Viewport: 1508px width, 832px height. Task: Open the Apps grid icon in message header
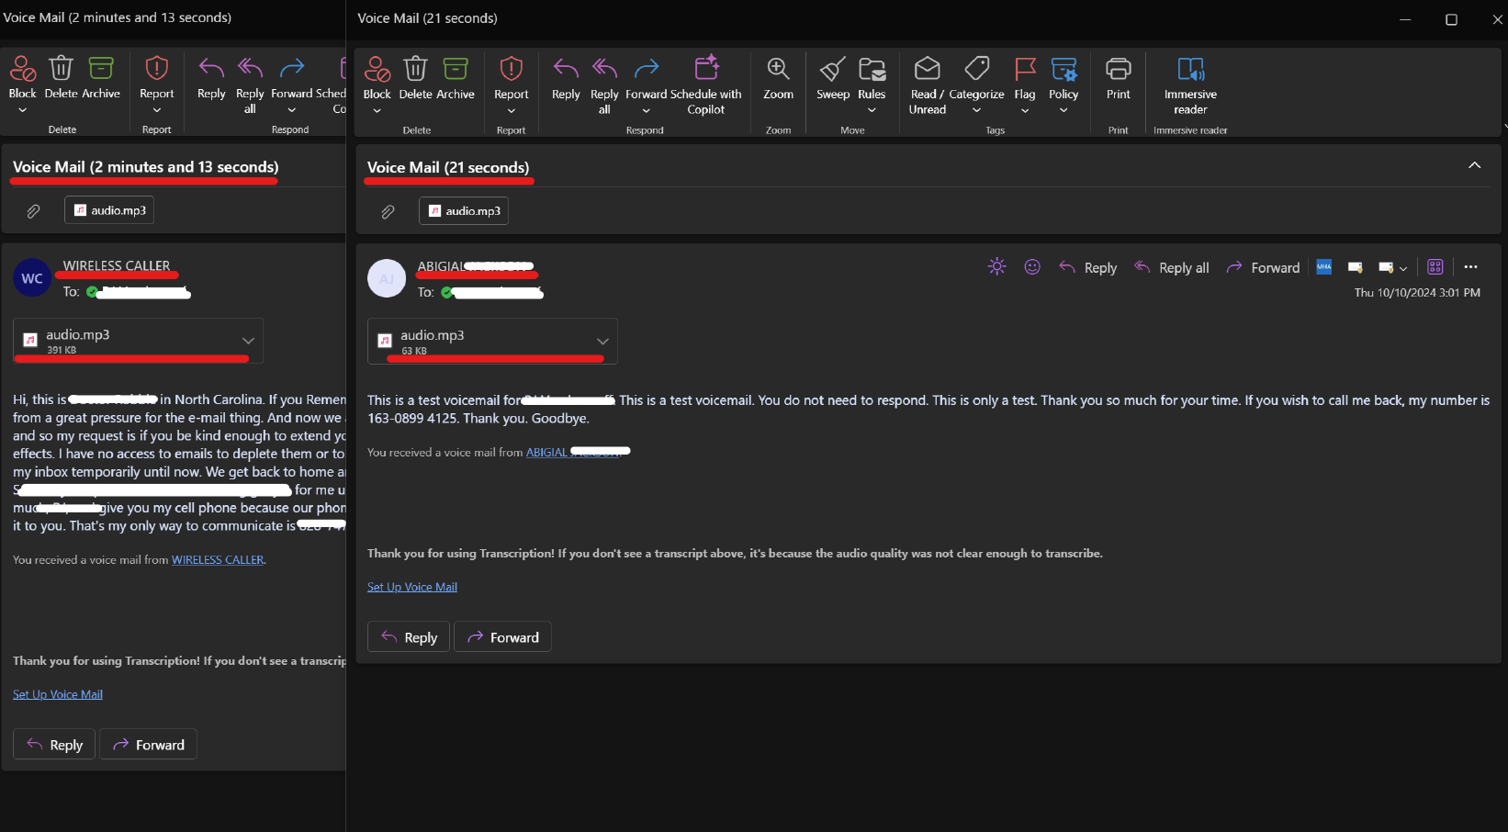tap(1435, 267)
